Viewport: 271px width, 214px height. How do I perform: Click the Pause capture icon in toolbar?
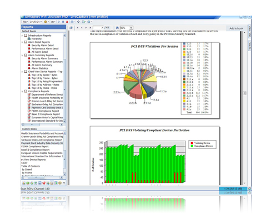click(63, 22)
